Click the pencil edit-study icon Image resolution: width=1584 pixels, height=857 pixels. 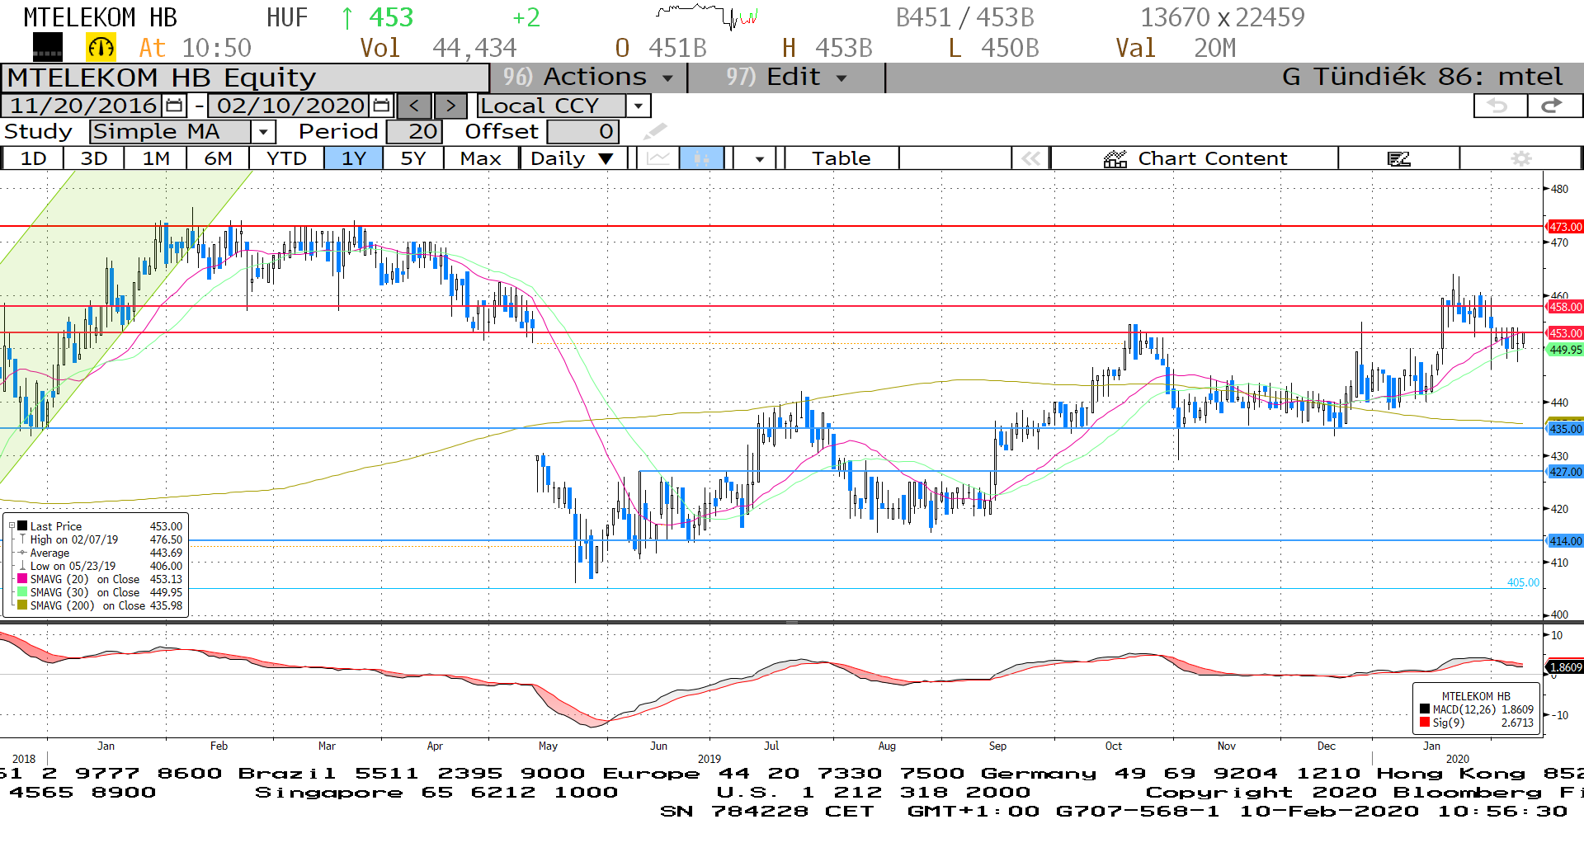point(655,132)
